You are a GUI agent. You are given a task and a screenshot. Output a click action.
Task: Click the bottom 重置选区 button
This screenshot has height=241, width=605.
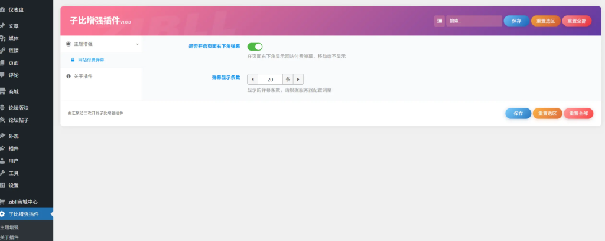pos(548,114)
